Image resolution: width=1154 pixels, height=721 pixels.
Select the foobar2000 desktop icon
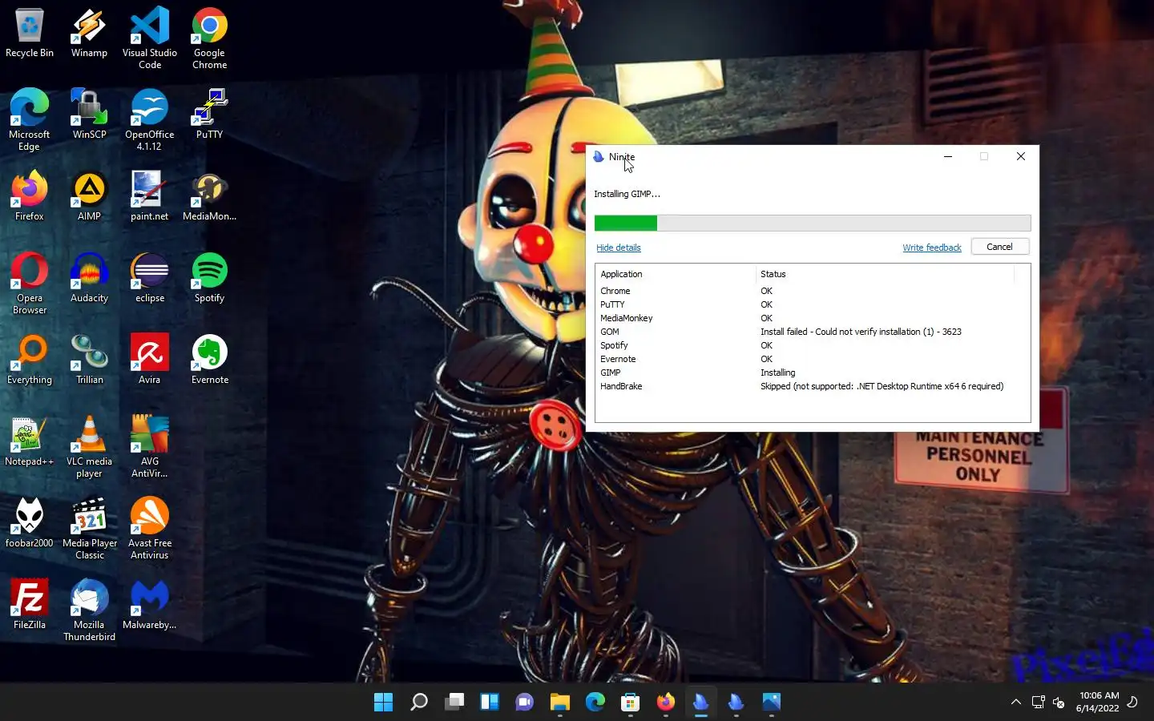click(30, 522)
